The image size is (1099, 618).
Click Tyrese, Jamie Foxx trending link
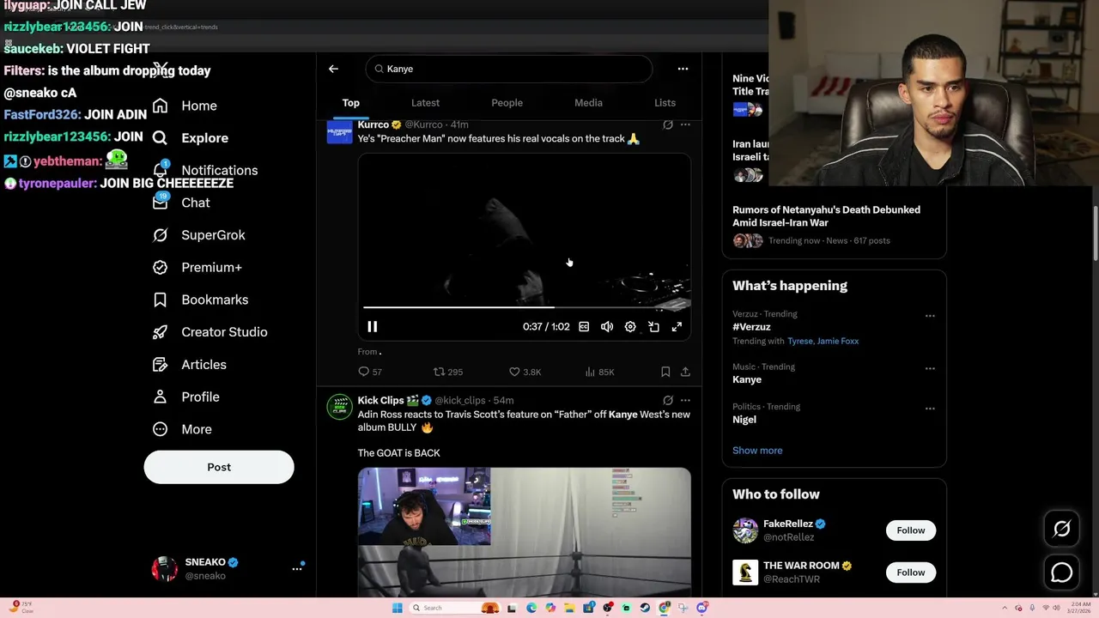[x=823, y=341]
